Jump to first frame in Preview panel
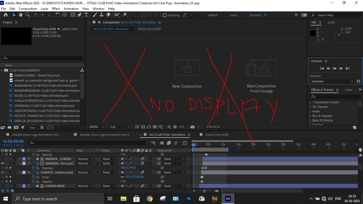The height and width of the screenshot is (204, 363). pos(322,68)
